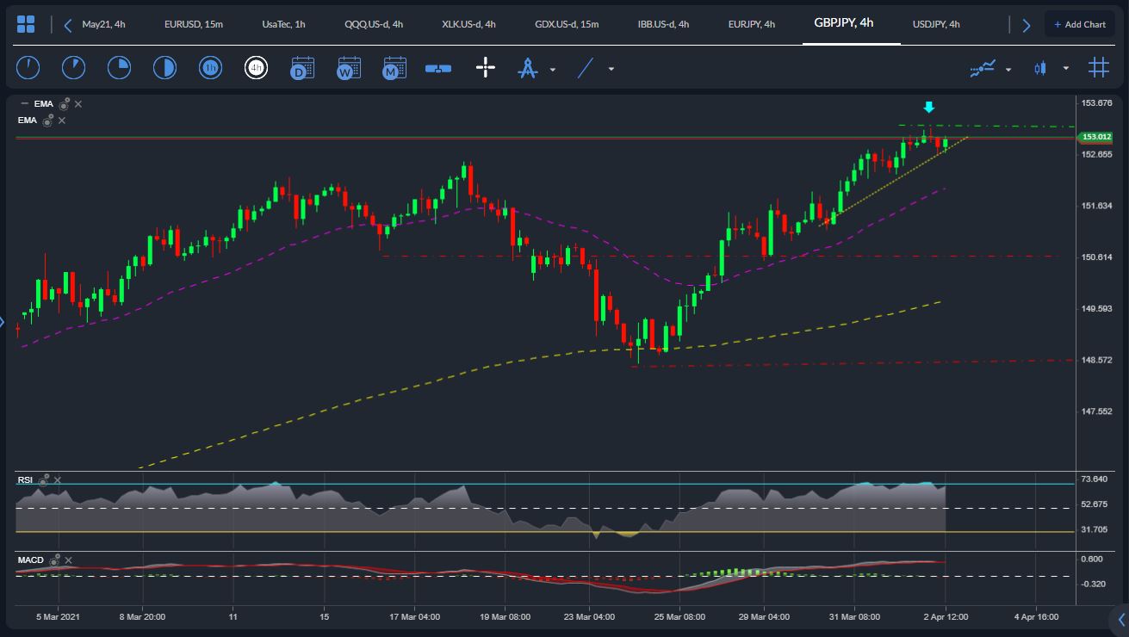The height and width of the screenshot is (637, 1129).
Task: Toggle the chart grid display
Action: pyautogui.click(x=1098, y=67)
